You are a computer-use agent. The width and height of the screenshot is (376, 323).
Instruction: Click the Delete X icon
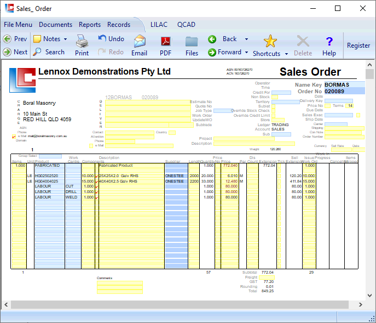303,41
